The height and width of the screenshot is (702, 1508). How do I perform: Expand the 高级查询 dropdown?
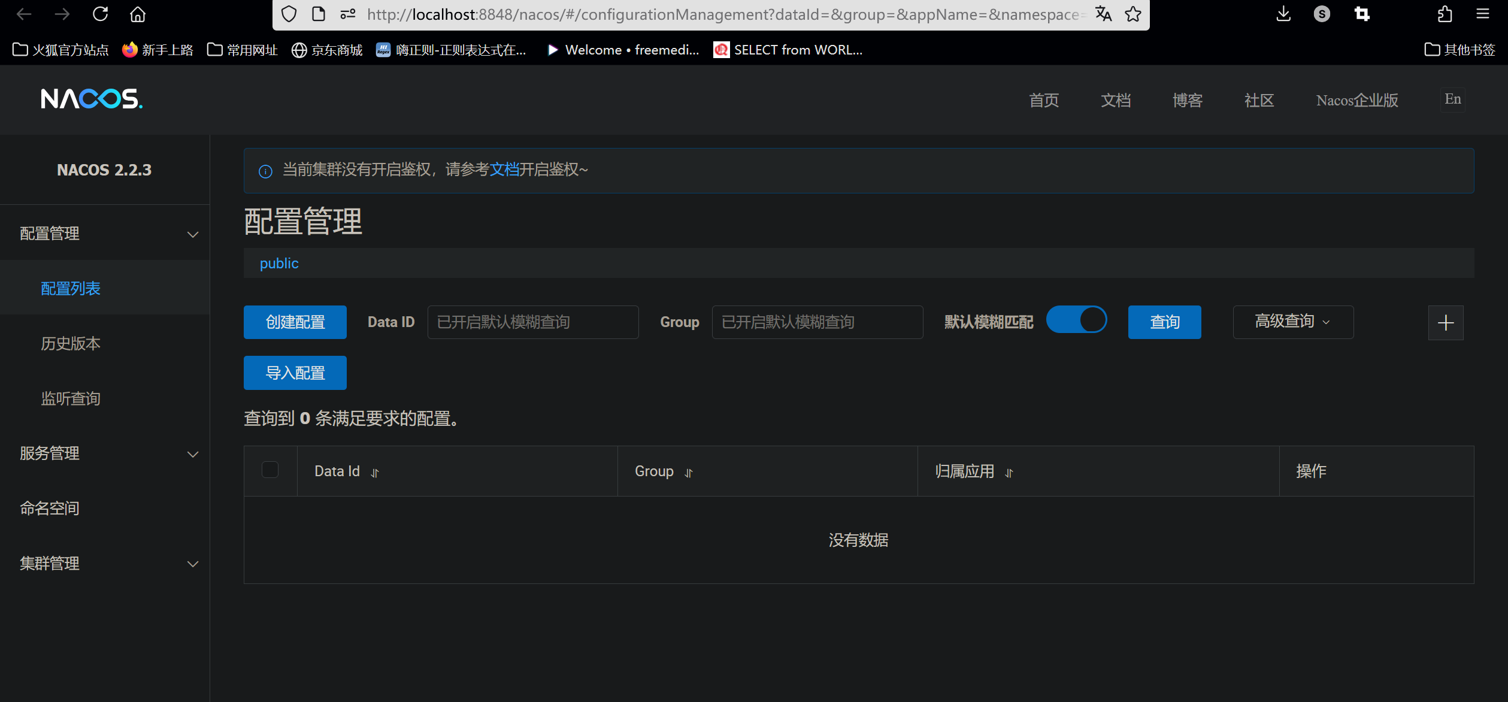pos(1292,322)
